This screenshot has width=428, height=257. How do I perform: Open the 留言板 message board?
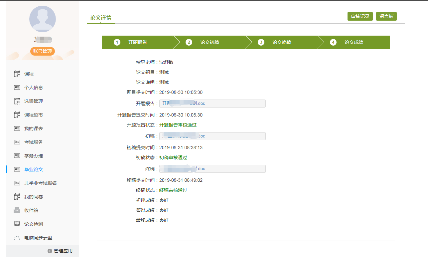(x=386, y=16)
